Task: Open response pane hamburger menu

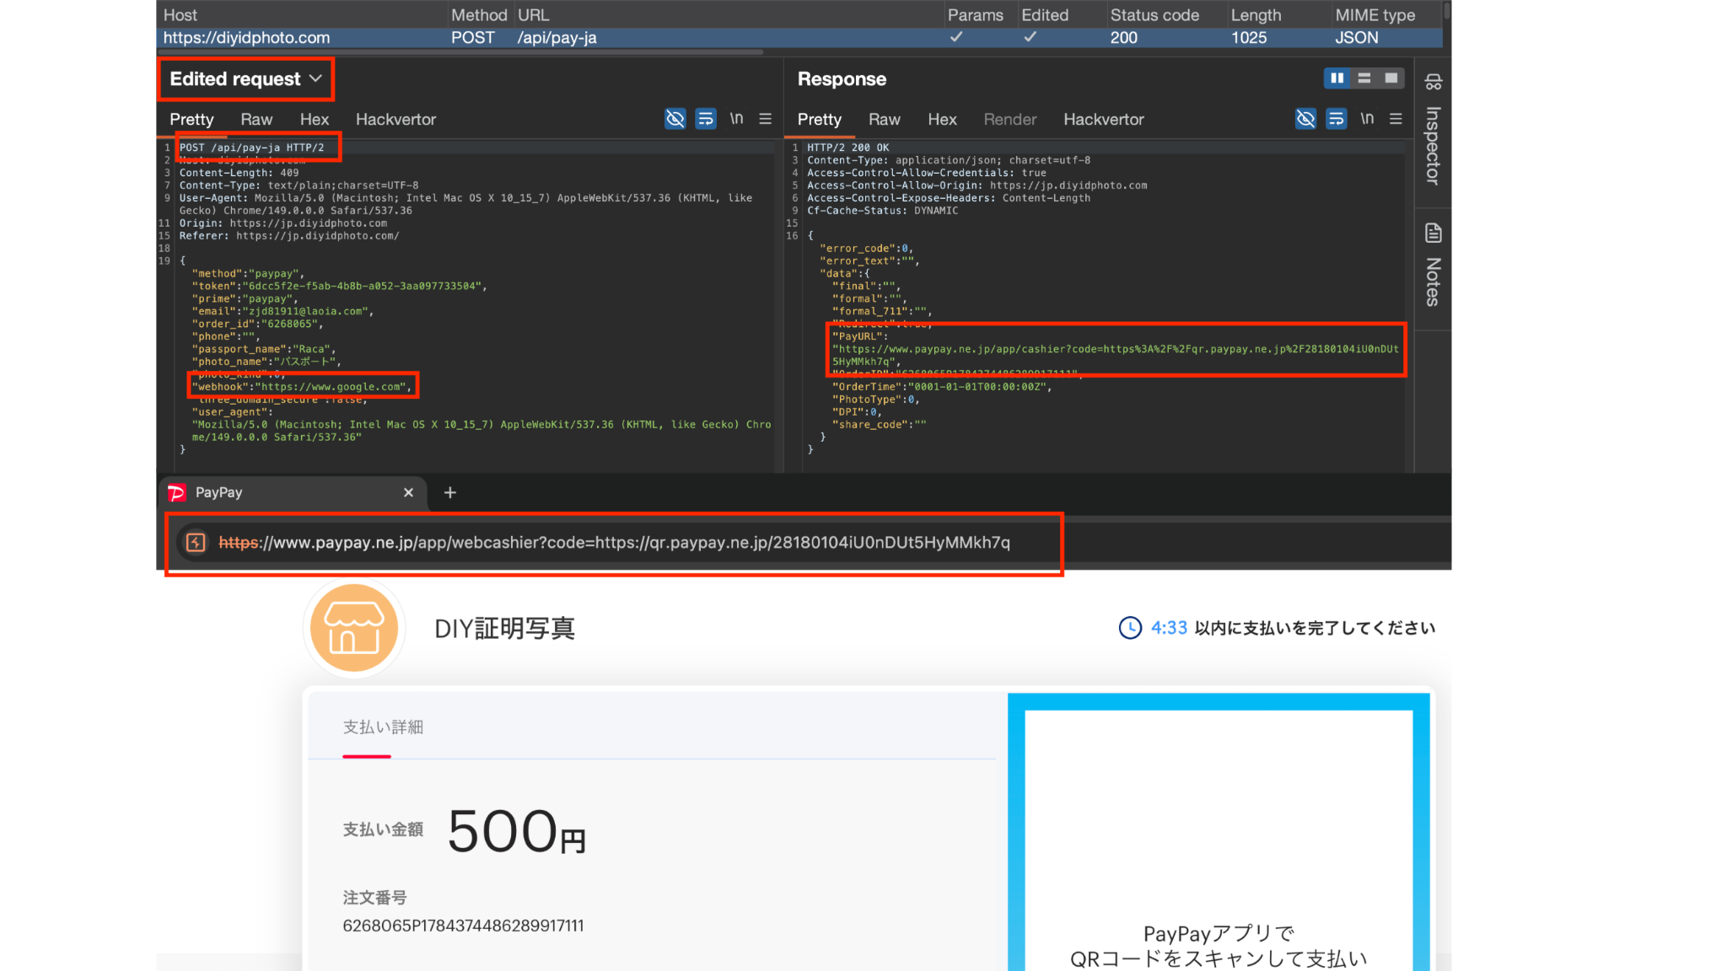Action: [1396, 118]
